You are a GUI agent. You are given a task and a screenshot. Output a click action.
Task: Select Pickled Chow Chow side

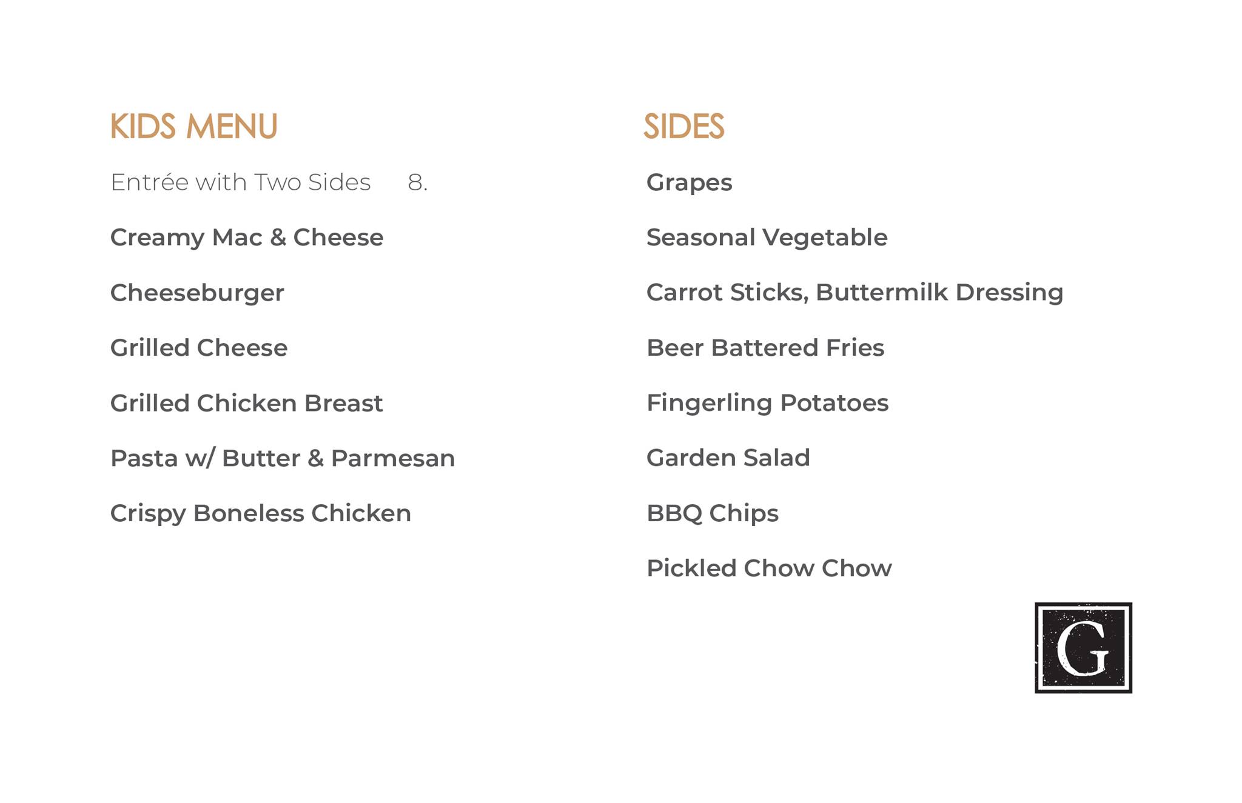pos(769,568)
